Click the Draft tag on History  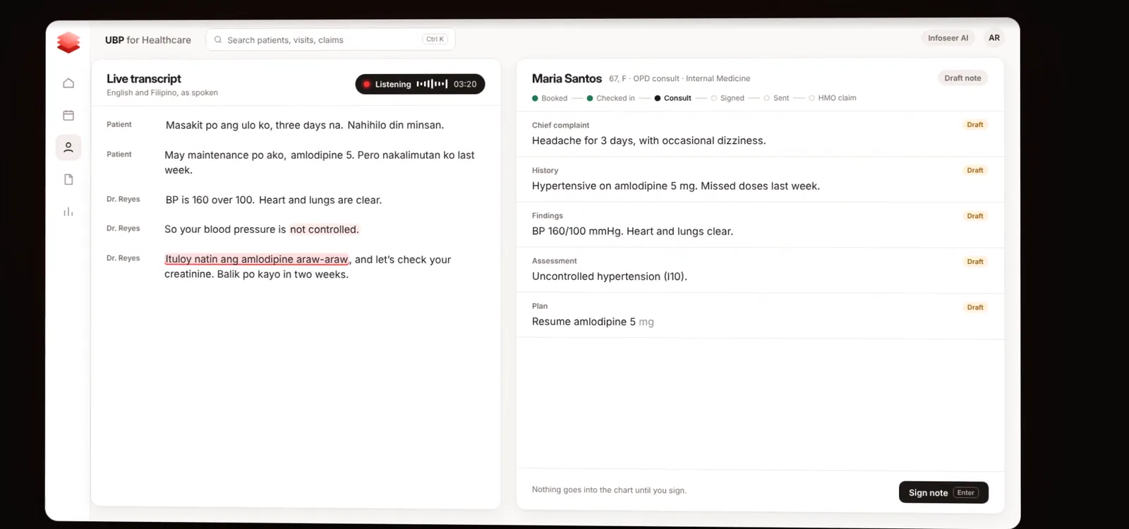[x=975, y=170]
